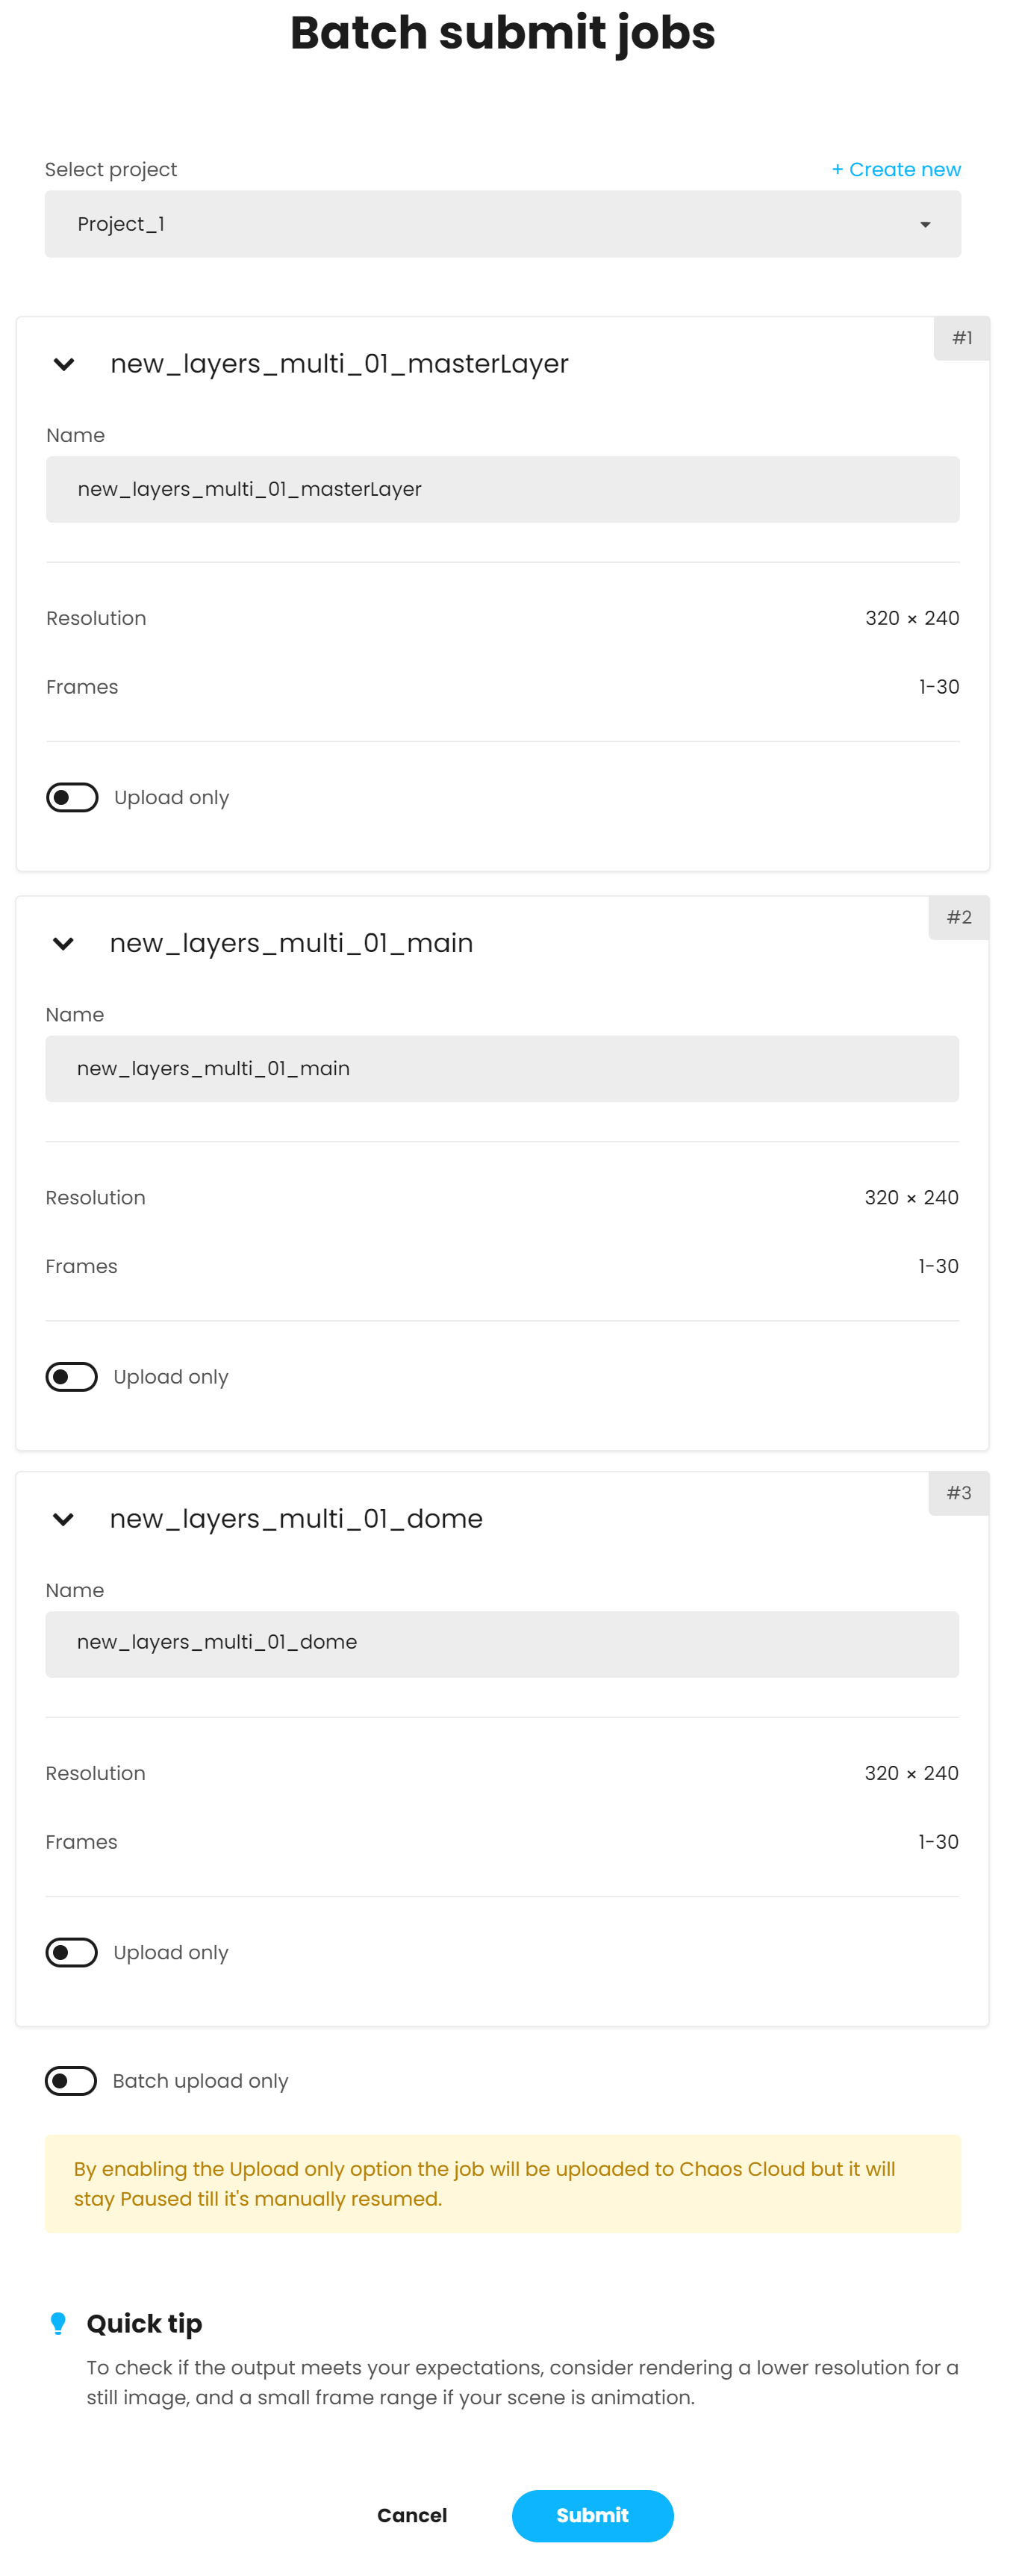Collapse the new_layers_multi_01_dome job chevron
The image size is (1013, 2576).
point(63,1520)
